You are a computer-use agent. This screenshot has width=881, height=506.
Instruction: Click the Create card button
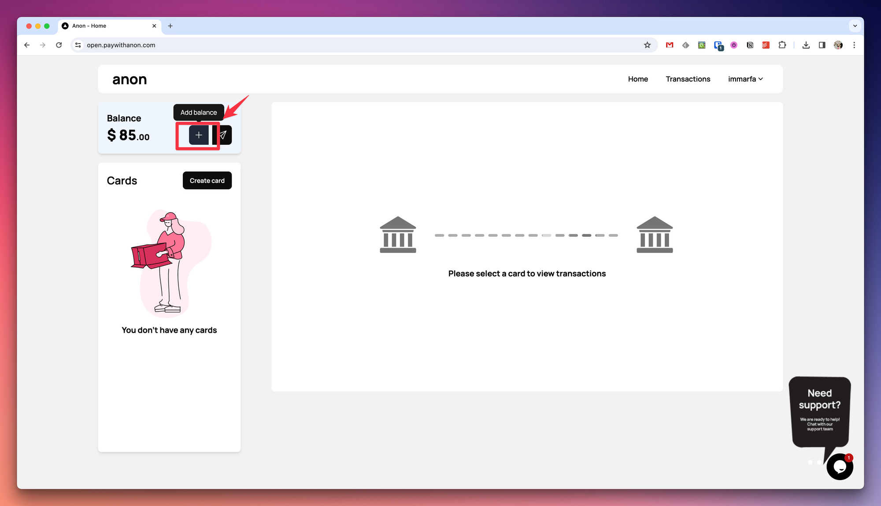(x=207, y=180)
